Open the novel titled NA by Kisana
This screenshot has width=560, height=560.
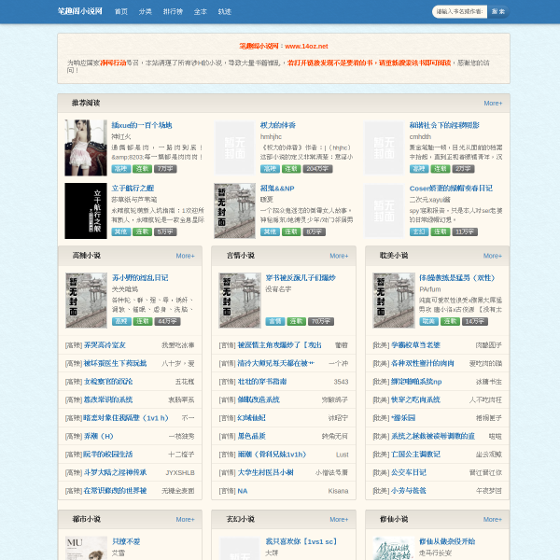(x=243, y=491)
